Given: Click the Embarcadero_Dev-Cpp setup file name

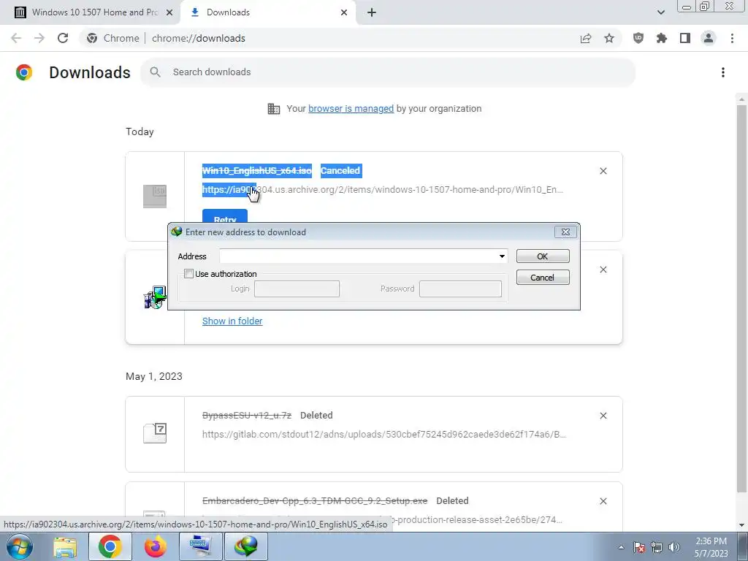Looking at the screenshot, I should pos(315,501).
